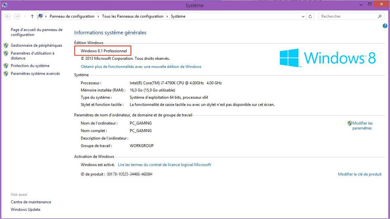Screen dimensions: 390x219
Task: Click the shield icon beside Gestionnaire de périphériques
Action: point(6,45)
